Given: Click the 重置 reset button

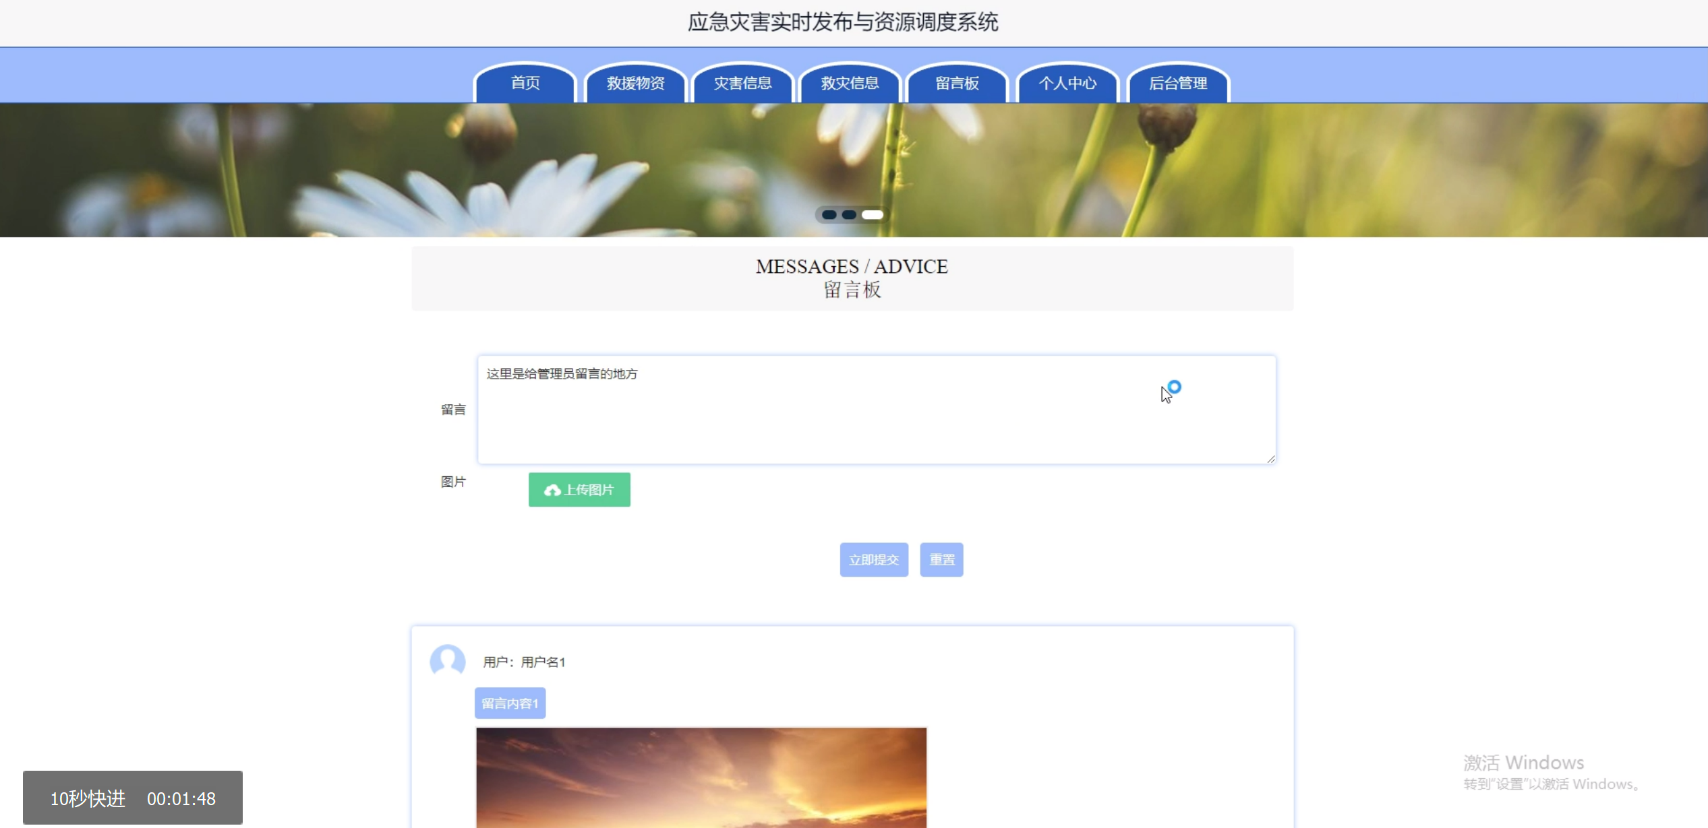Looking at the screenshot, I should point(941,560).
